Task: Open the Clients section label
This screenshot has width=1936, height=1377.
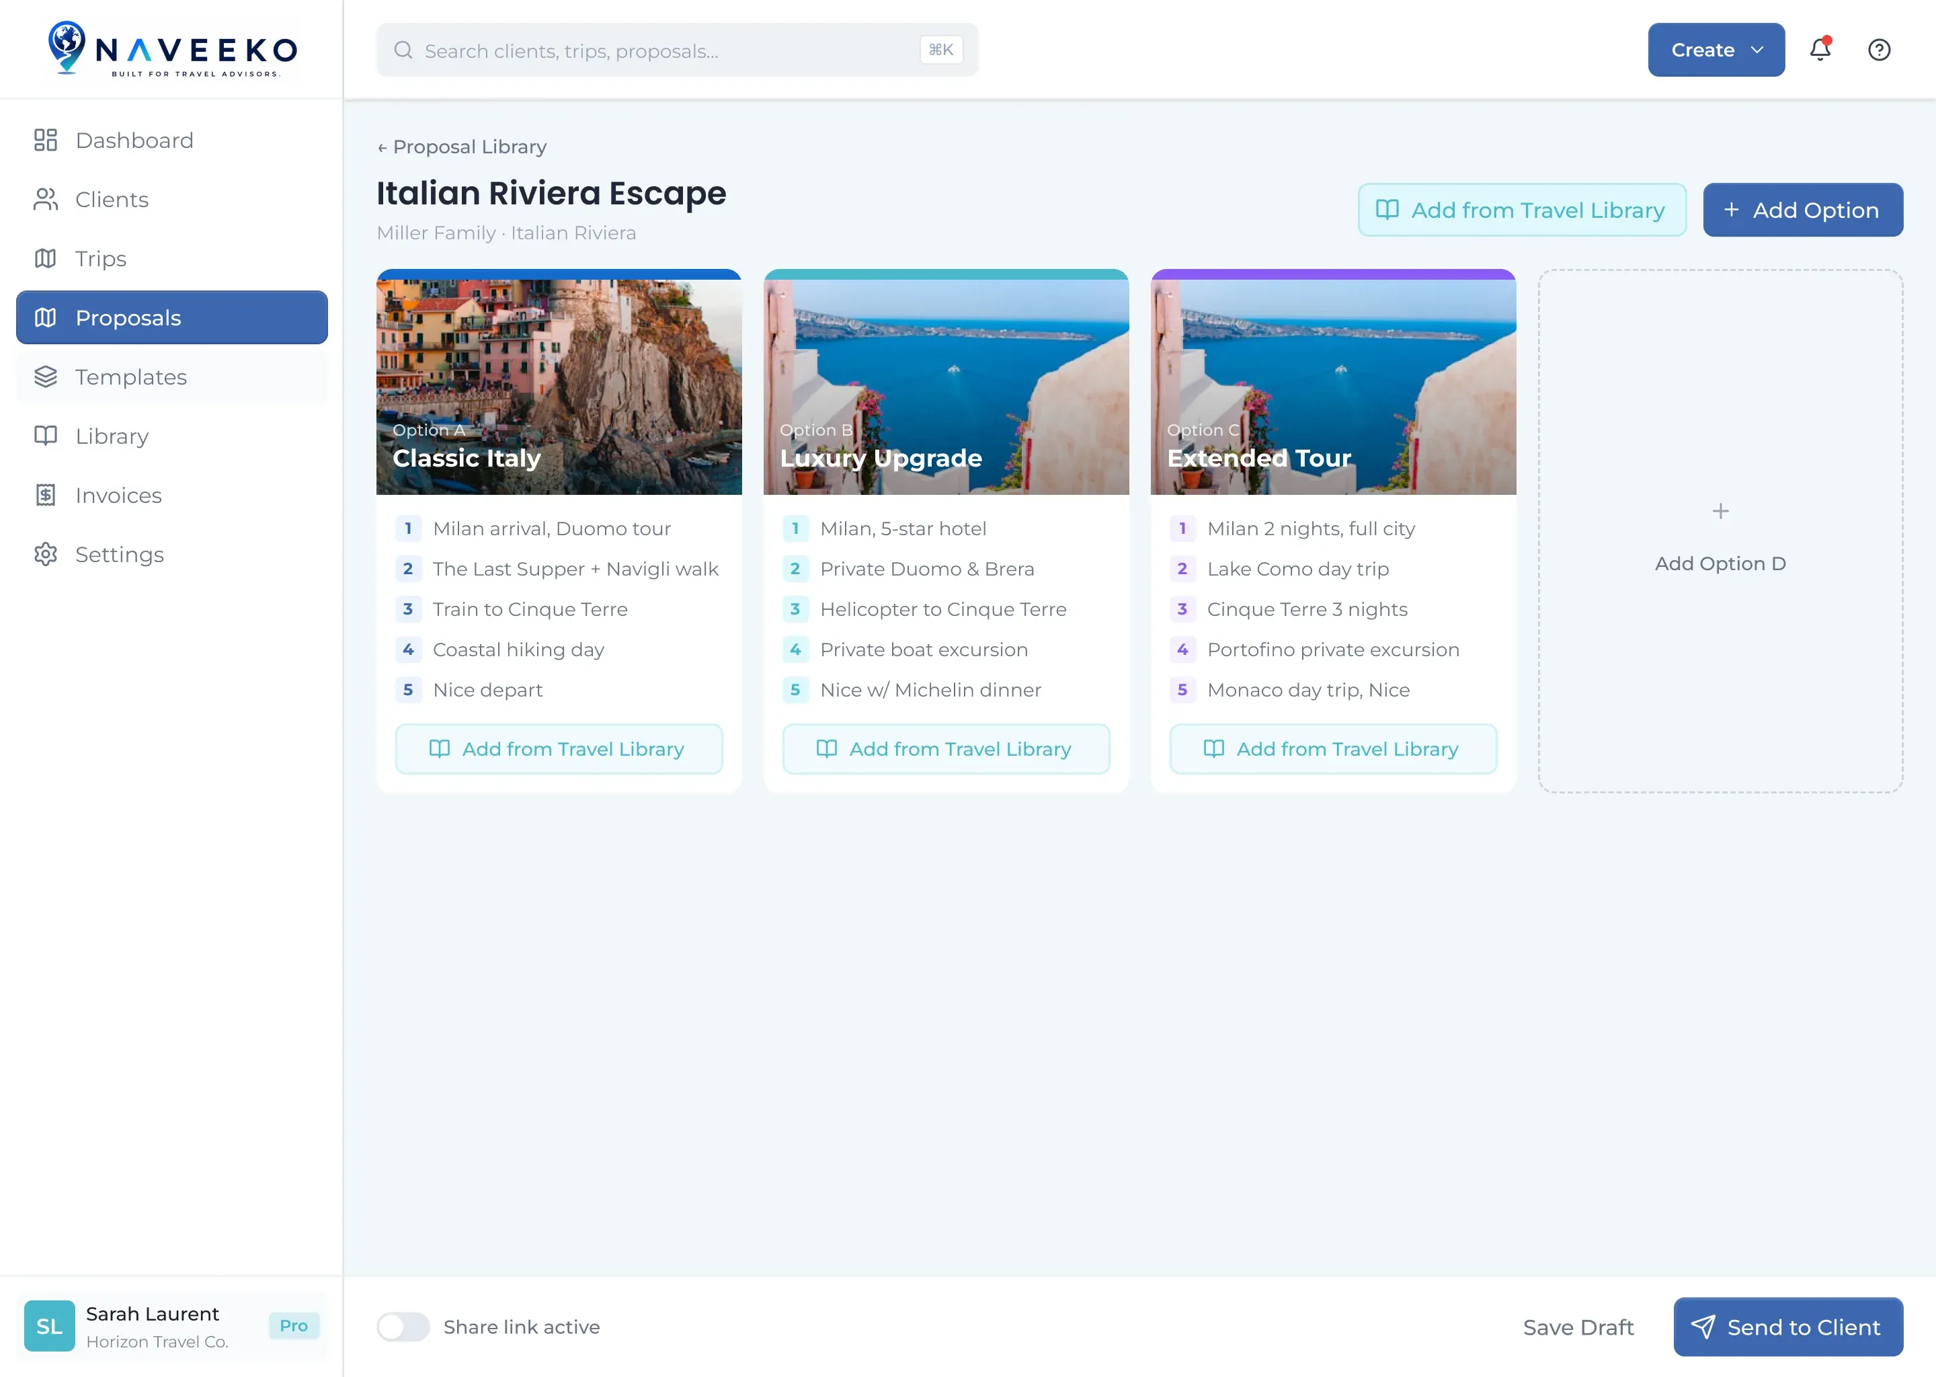Action: (112, 200)
